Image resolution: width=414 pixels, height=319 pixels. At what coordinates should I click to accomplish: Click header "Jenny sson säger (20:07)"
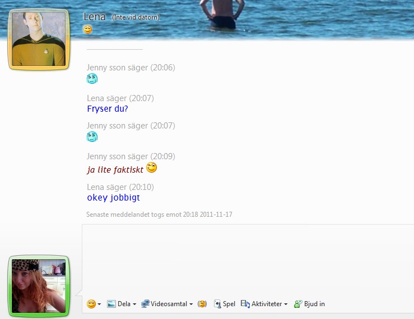click(131, 126)
